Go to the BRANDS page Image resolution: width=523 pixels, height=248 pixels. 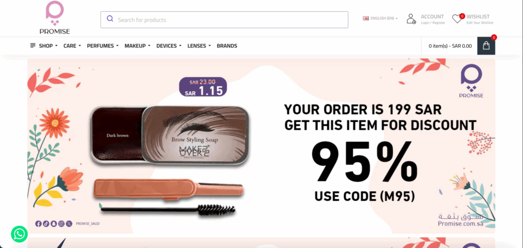tap(227, 46)
